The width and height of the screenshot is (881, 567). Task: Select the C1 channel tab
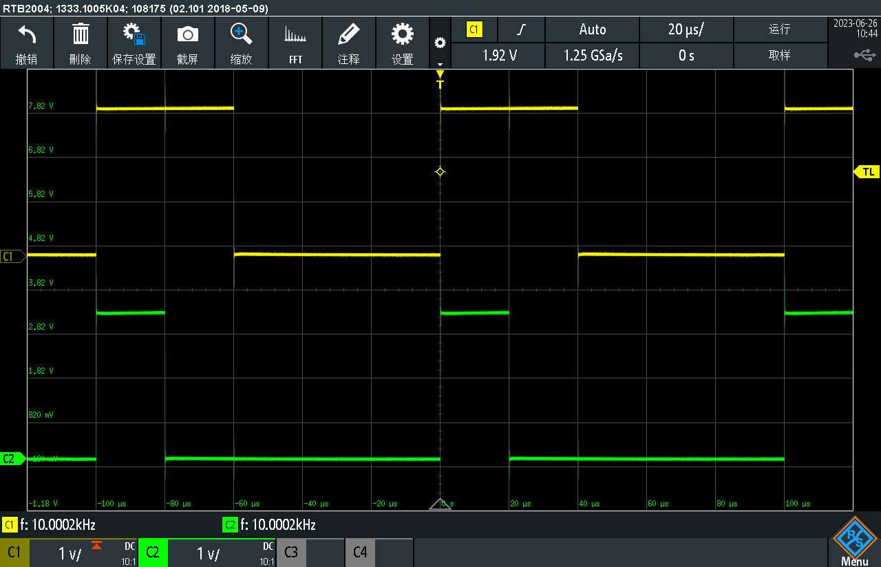coord(14,553)
